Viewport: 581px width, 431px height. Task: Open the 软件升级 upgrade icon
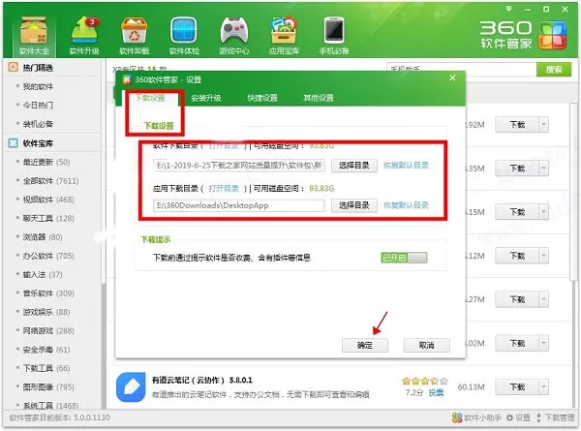pos(84,36)
